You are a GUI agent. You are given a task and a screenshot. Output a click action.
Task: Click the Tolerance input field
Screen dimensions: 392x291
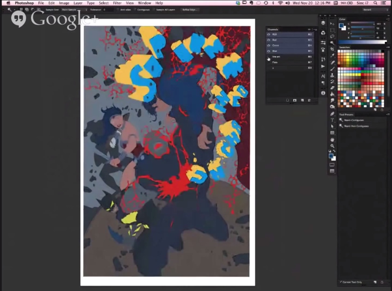108,10
